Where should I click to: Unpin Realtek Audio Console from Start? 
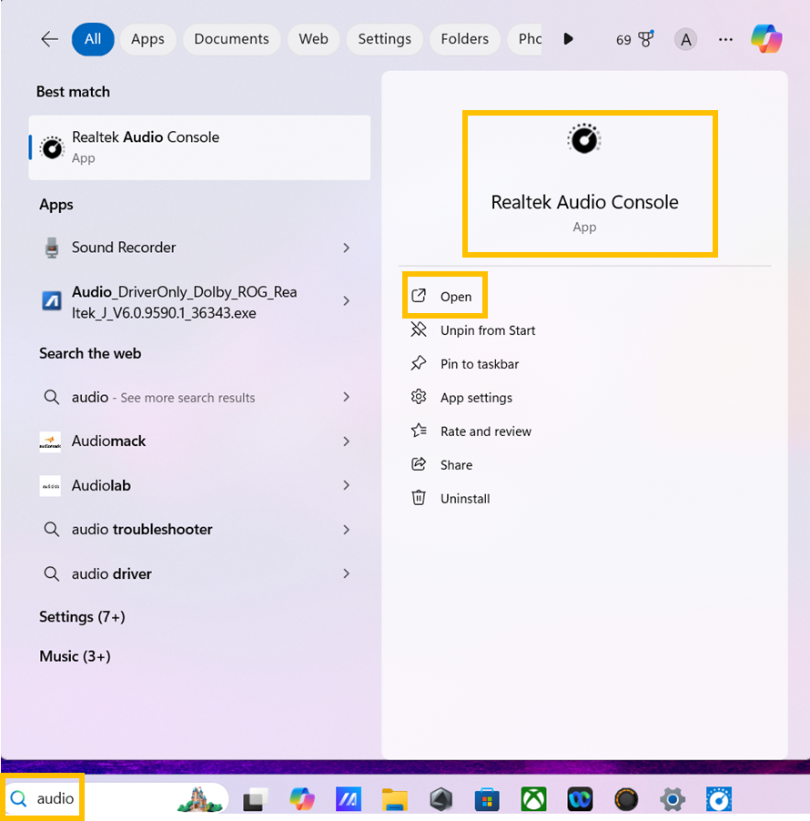tap(487, 330)
